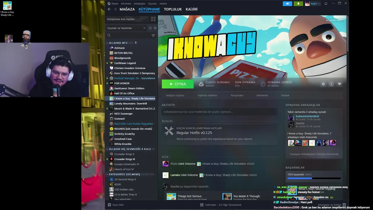This screenshot has height=210, width=373.
Task: Switch library to grid view icon
Action: (x=153, y=19)
